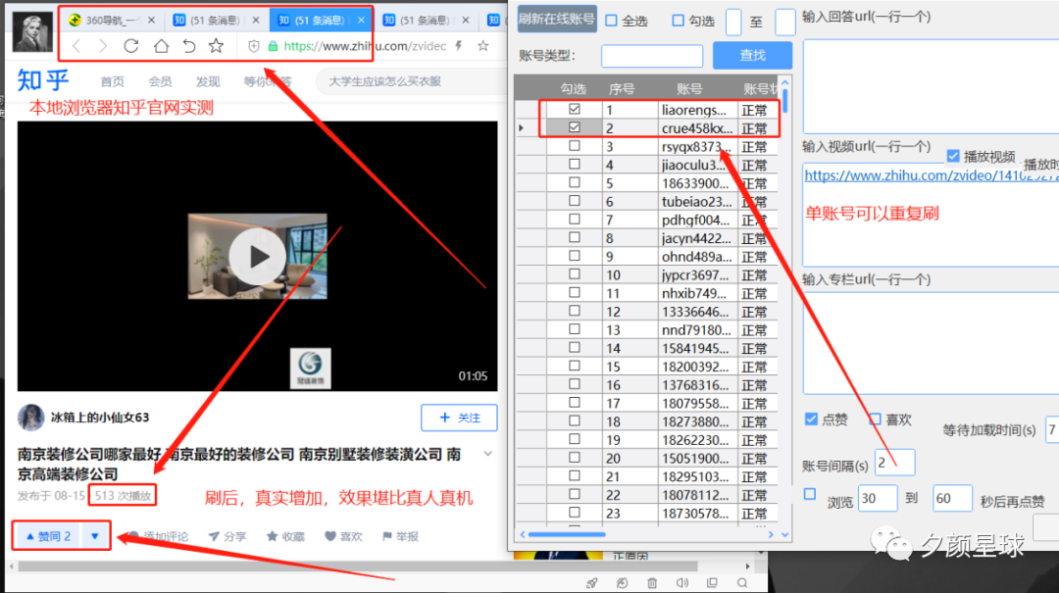Reload the page with the refresh icon

coord(131,46)
